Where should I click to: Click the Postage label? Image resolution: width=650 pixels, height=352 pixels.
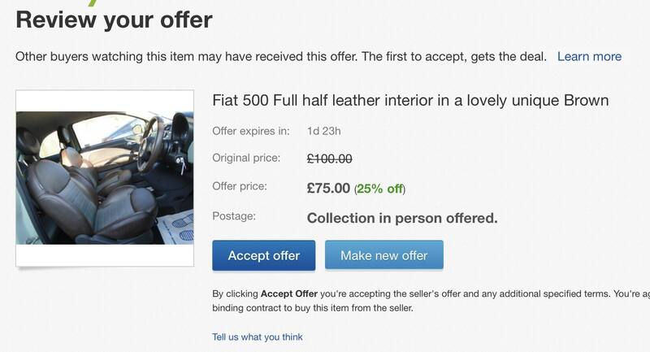[x=234, y=215]
